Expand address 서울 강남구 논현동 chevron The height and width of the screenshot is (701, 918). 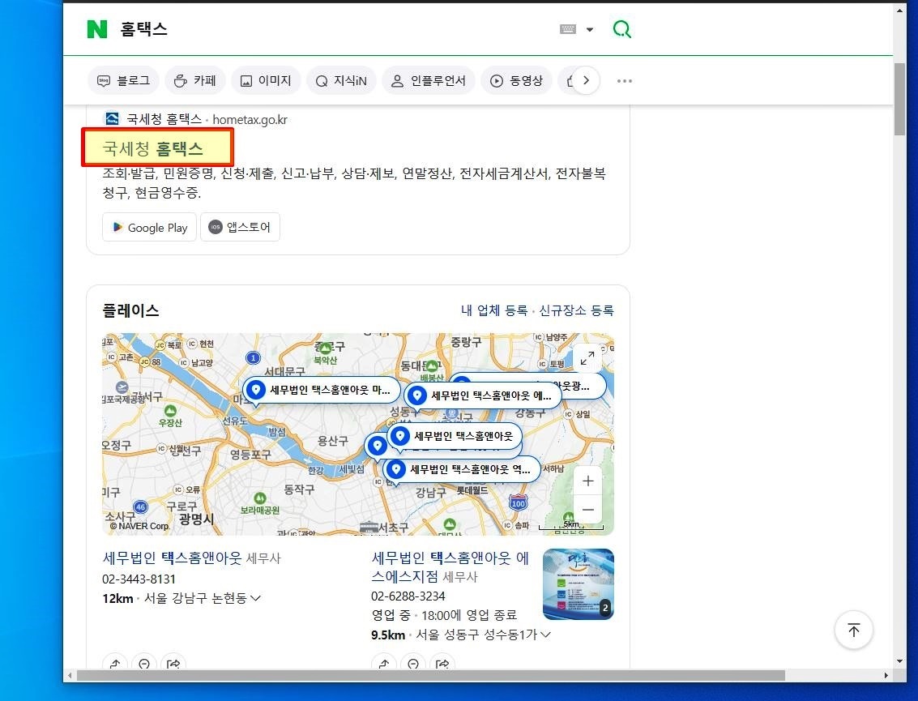[255, 598]
